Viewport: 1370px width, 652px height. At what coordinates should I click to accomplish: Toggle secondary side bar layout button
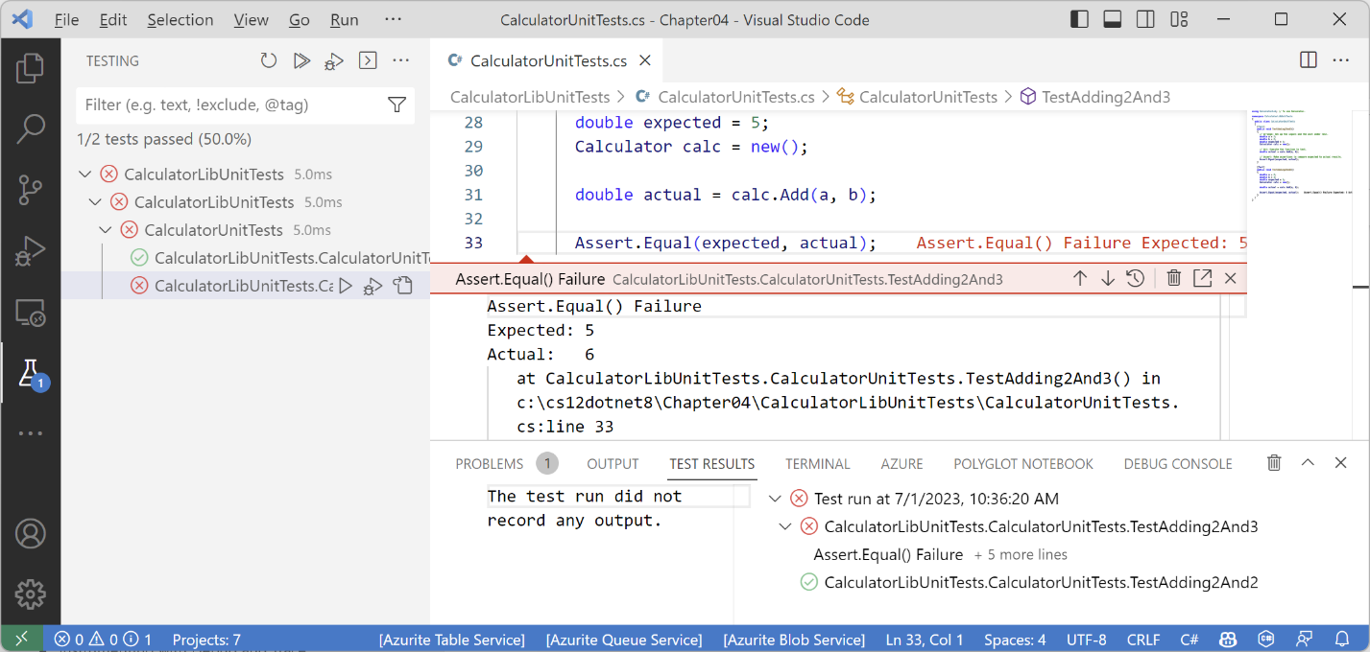1145,19
